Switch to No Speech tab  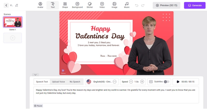(x=75, y=82)
